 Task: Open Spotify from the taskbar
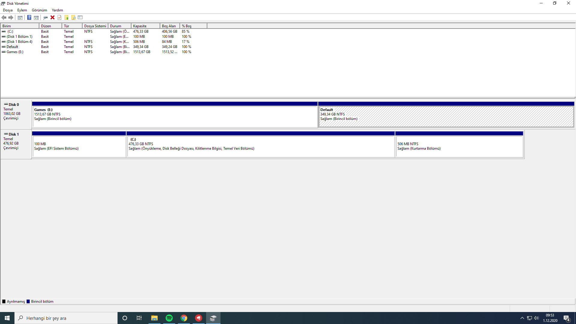coord(169,318)
